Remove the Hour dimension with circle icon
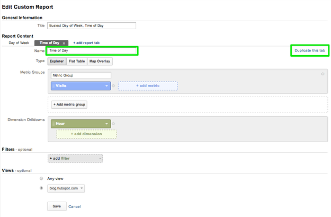 click(x=114, y=124)
